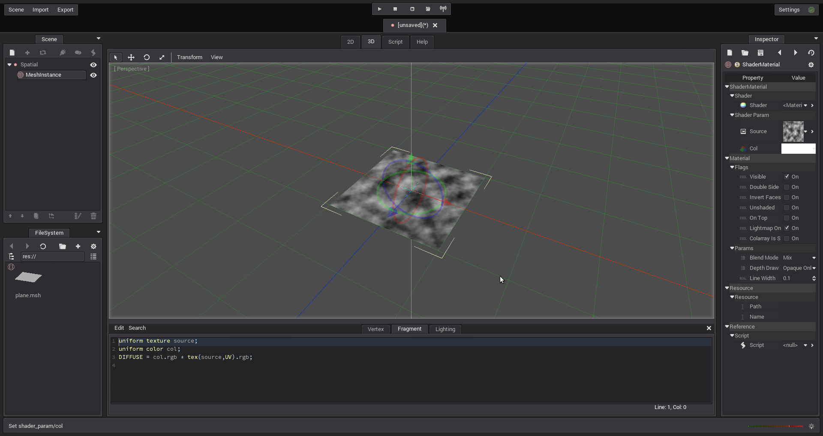The height and width of the screenshot is (436, 823).
Task: Open the Settings button
Action: [x=796, y=9]
